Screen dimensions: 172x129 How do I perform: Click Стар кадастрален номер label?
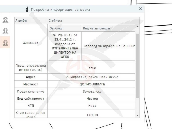click(31, 114)
